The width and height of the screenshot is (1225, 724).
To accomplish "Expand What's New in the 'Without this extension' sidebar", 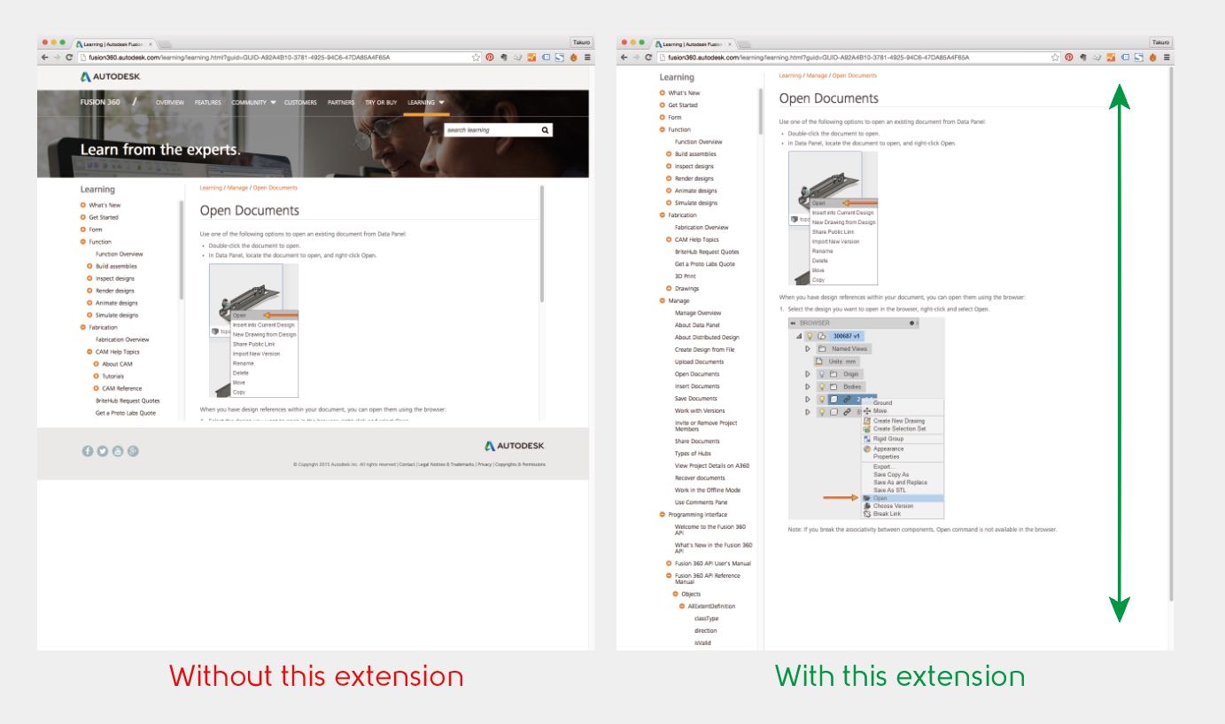I will point(82,205).
